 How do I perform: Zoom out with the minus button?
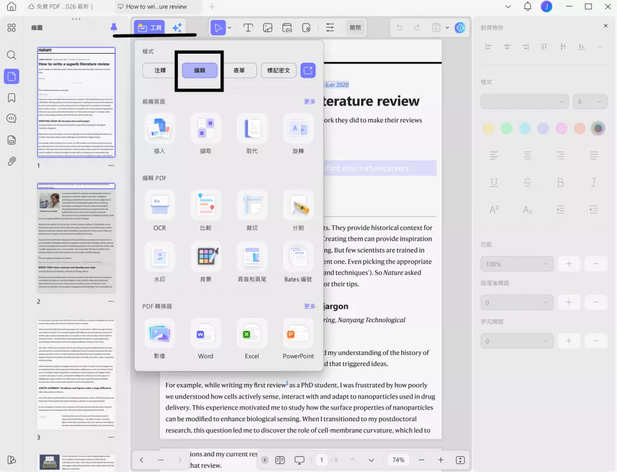click(421, 460)
